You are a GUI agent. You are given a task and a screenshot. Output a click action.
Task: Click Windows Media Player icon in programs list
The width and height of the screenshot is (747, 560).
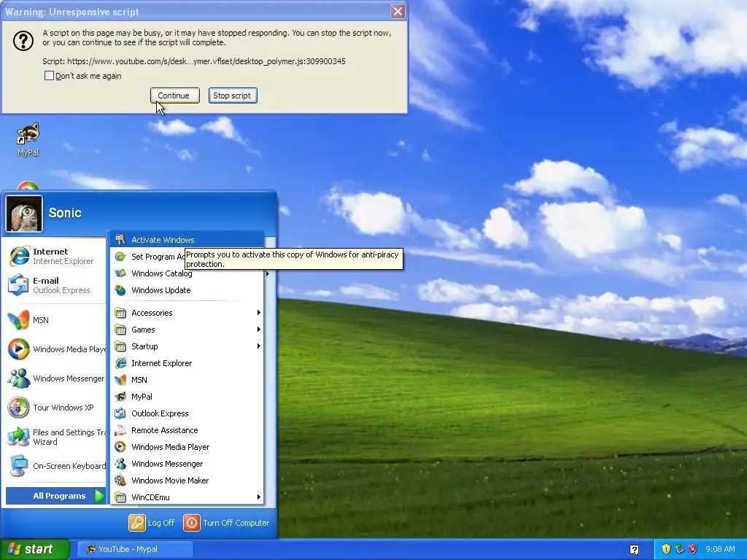120,447
